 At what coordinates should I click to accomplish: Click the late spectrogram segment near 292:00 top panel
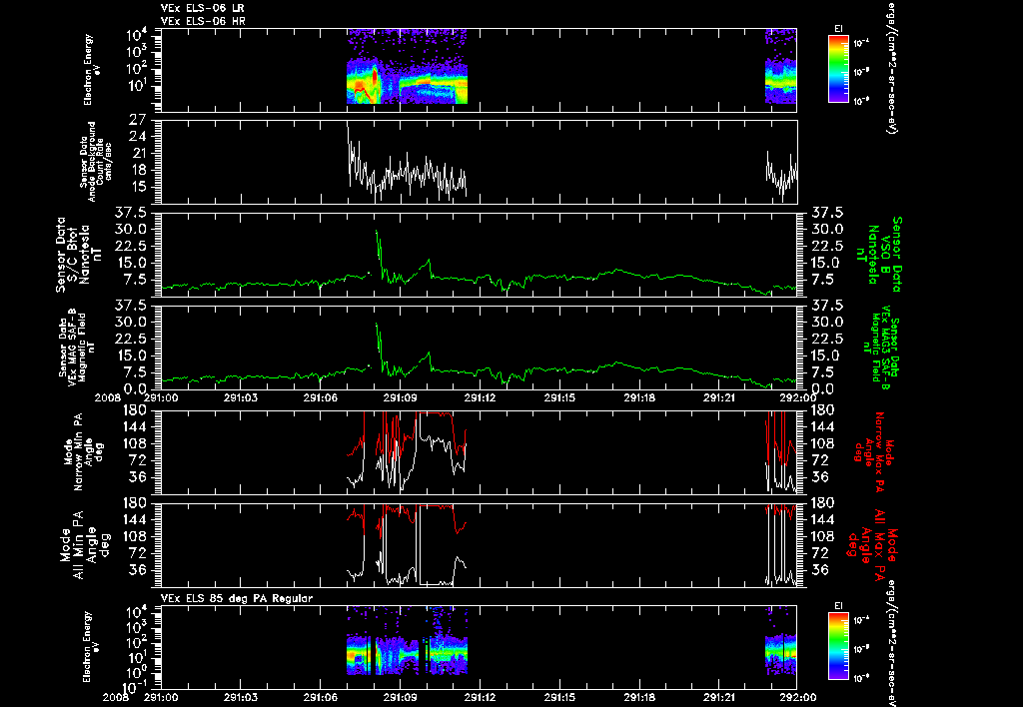tap(781, 66)
